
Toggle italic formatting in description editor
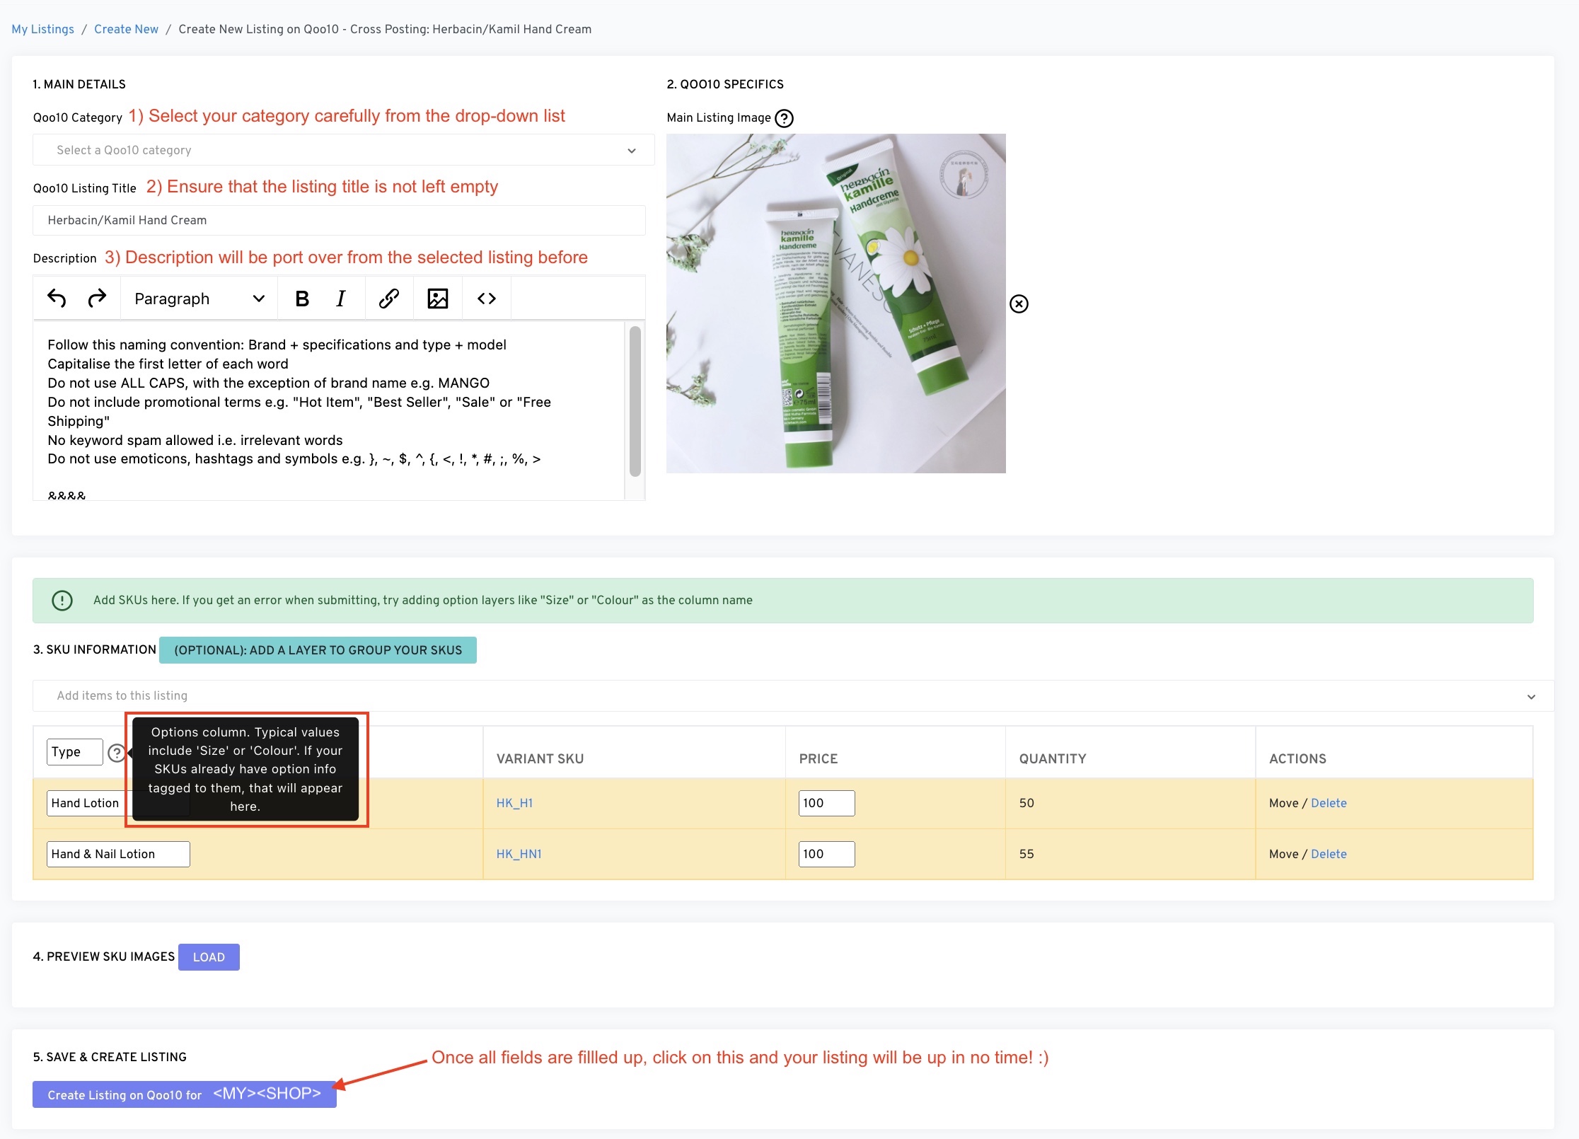point(341,299)
